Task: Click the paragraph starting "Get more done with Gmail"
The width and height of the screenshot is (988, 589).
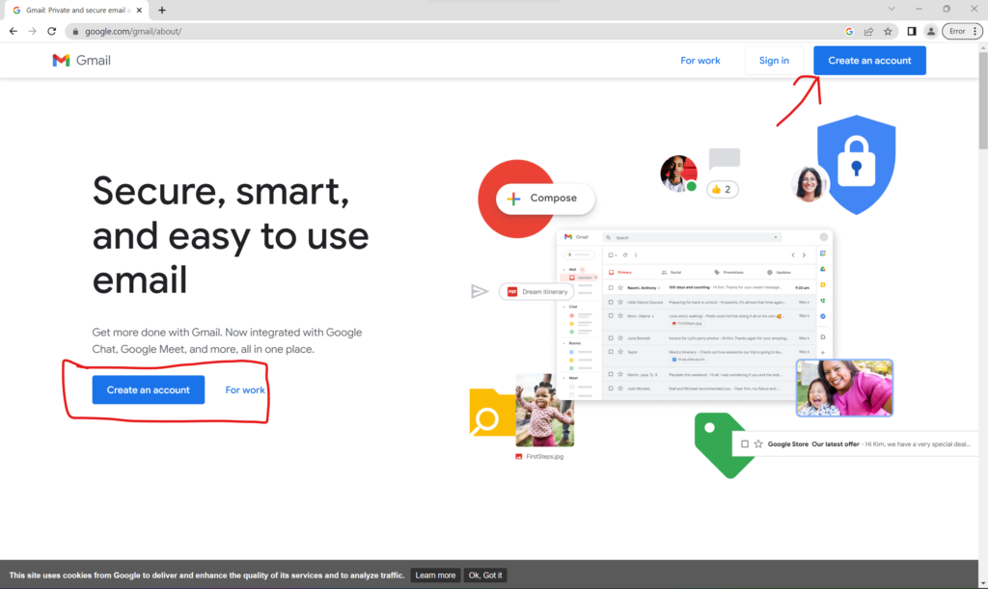Action: click(x=228, y=340)
